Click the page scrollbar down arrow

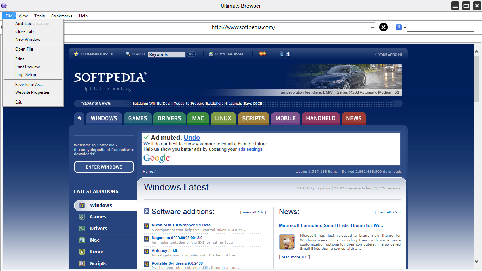pyautogui.click(x=477, y=261)
